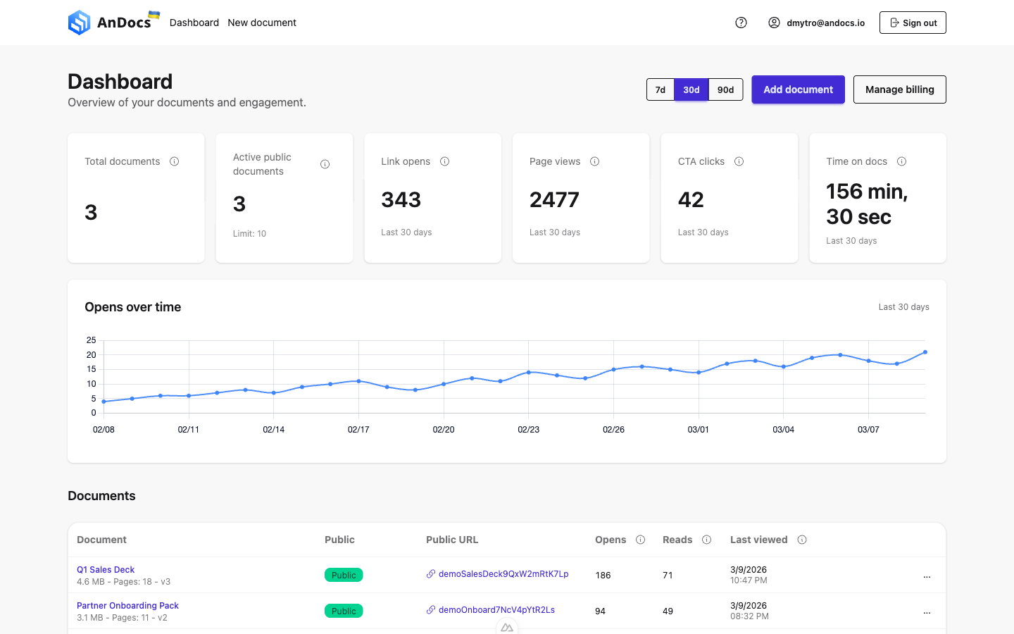Viewport: 1014px width, 634px height.
Task: Click the info icon beside Total documents
Action: pos(174,161)
